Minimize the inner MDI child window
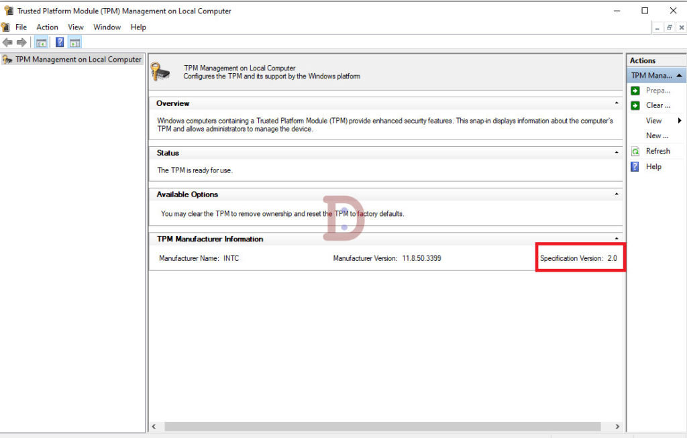687x438 pixels. (x=657, y=28)
